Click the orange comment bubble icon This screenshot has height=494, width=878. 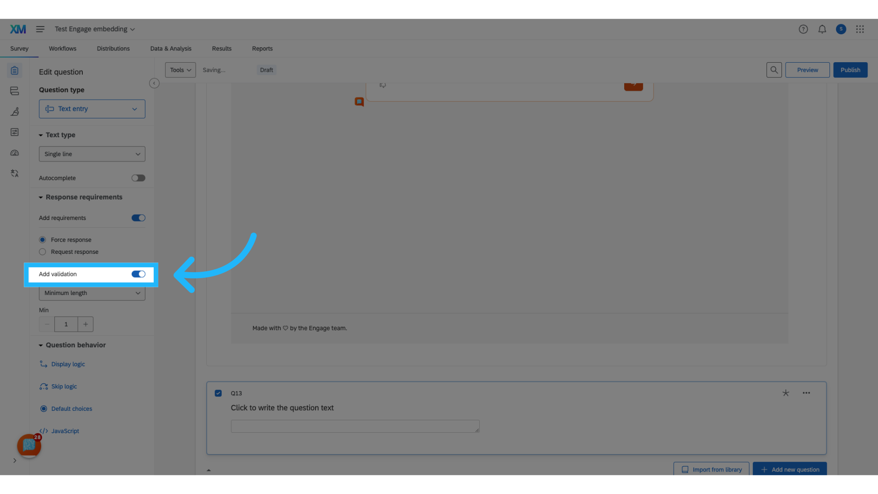click(359, 102)
